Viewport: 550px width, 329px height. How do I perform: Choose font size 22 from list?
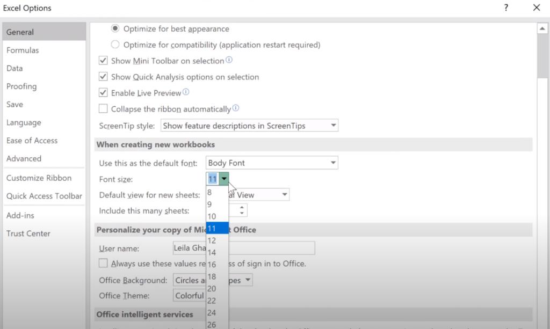(x=217, y=300)
